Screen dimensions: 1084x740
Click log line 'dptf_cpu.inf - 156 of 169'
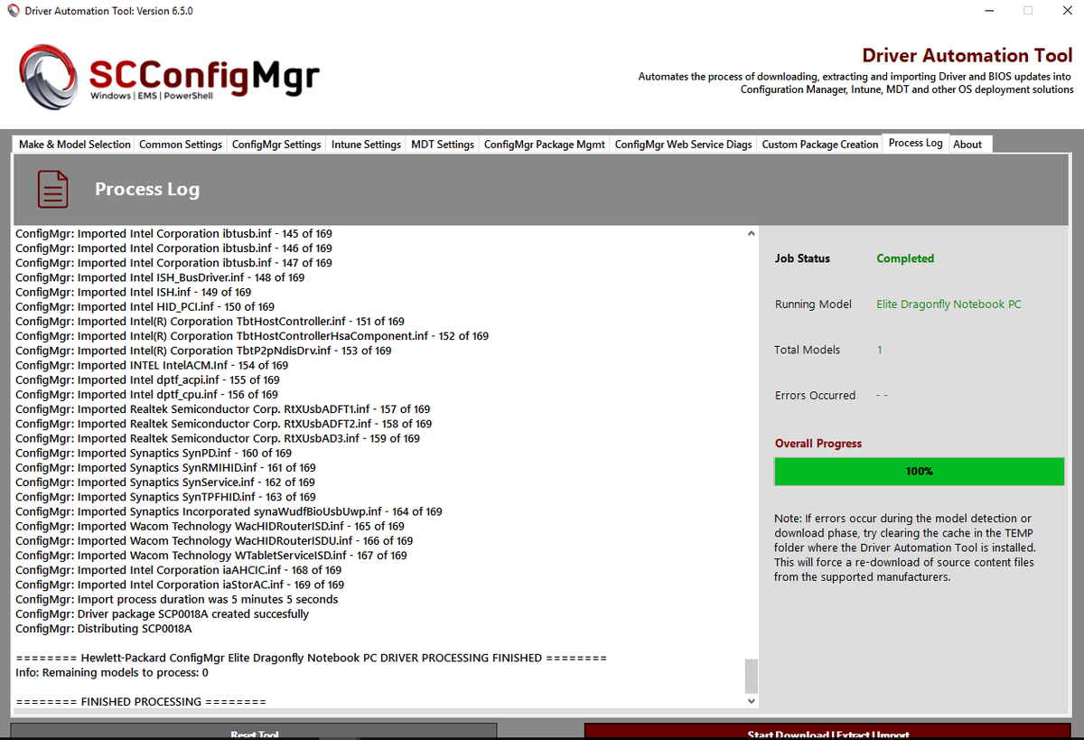146,395
